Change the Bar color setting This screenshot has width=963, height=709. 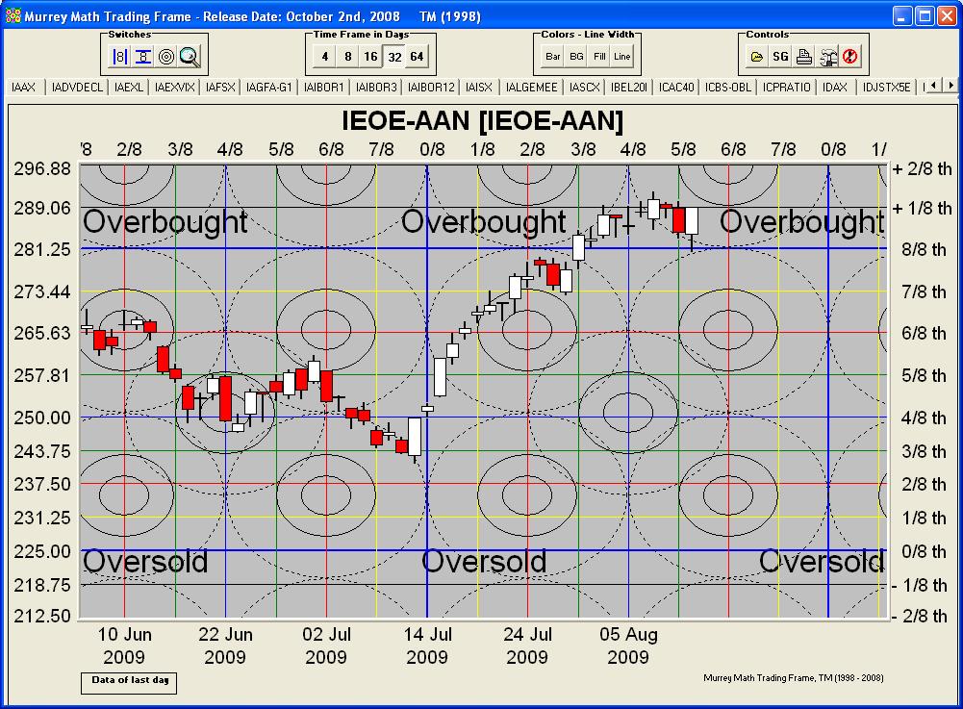(553, 57)
